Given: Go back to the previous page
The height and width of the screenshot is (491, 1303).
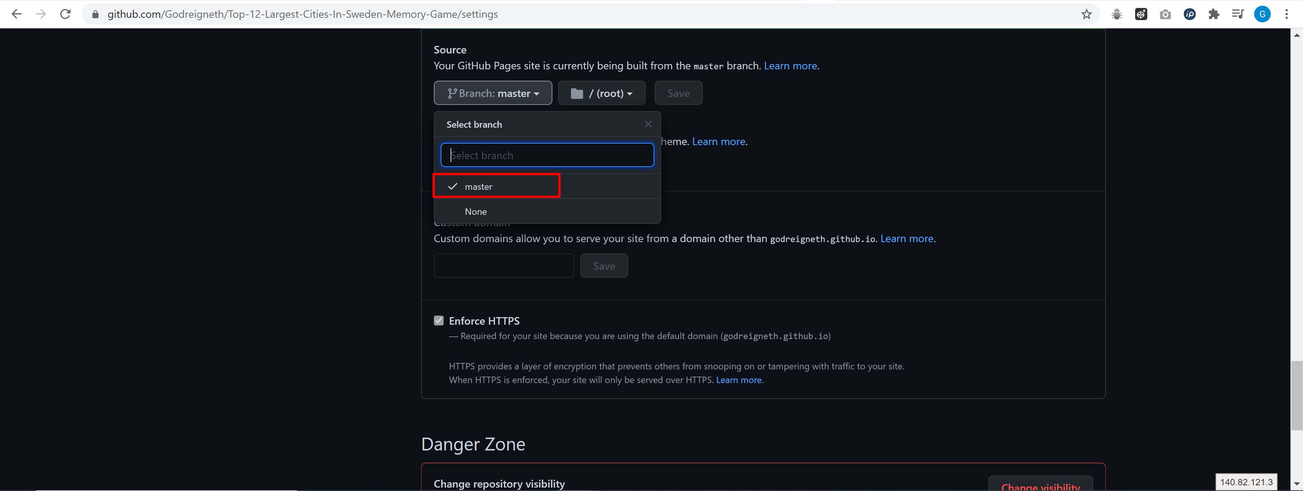Looking at the screenshot, I should [17, 14].
